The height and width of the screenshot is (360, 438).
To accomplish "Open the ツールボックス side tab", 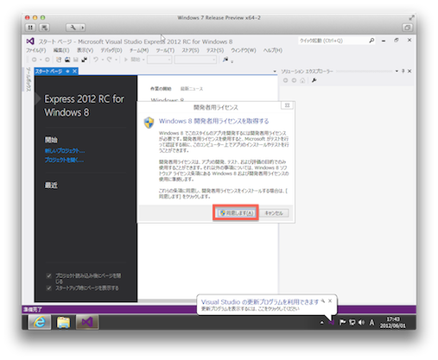I will tap(29, 79).
